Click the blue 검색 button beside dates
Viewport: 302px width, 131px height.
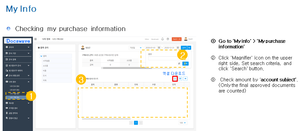[x=184, y=48]
